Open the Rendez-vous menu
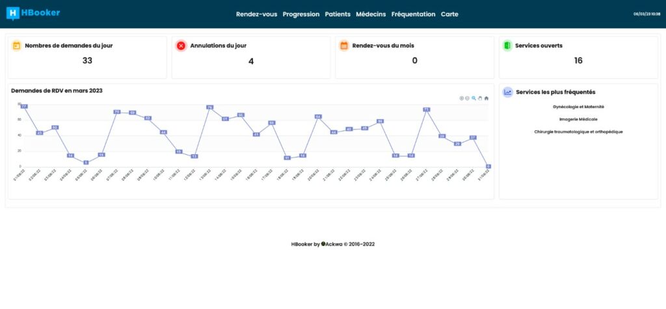The height and width of the screenshot is (309, 666). (x=256, y=14)
